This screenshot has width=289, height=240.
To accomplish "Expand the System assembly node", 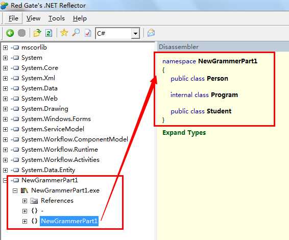I will pyautogui.click(x=5, y=58).
